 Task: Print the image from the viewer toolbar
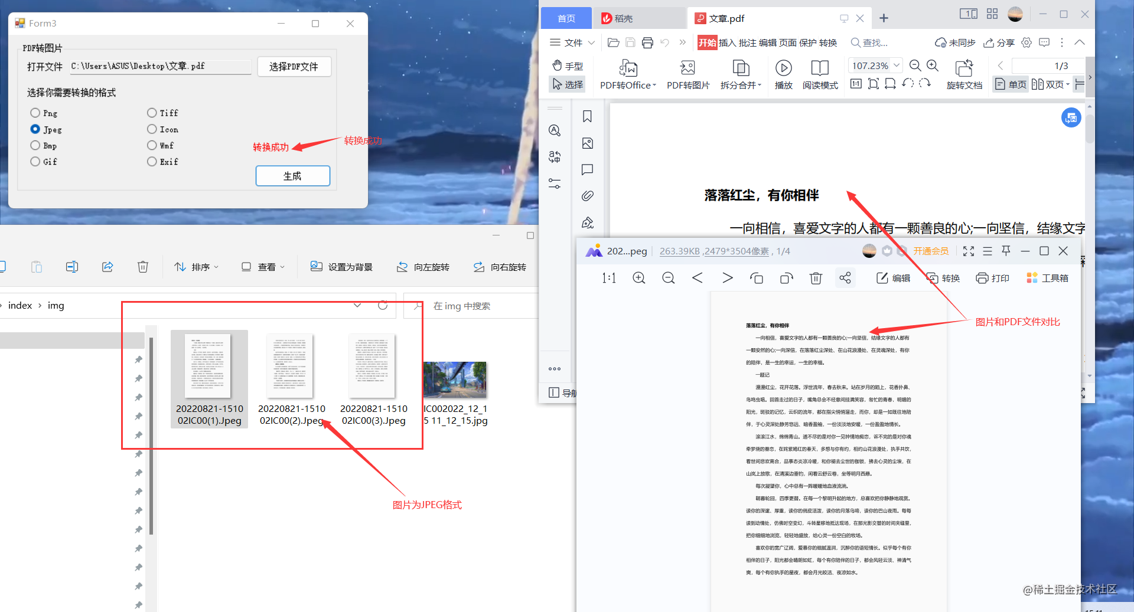(x=992, y=277)
